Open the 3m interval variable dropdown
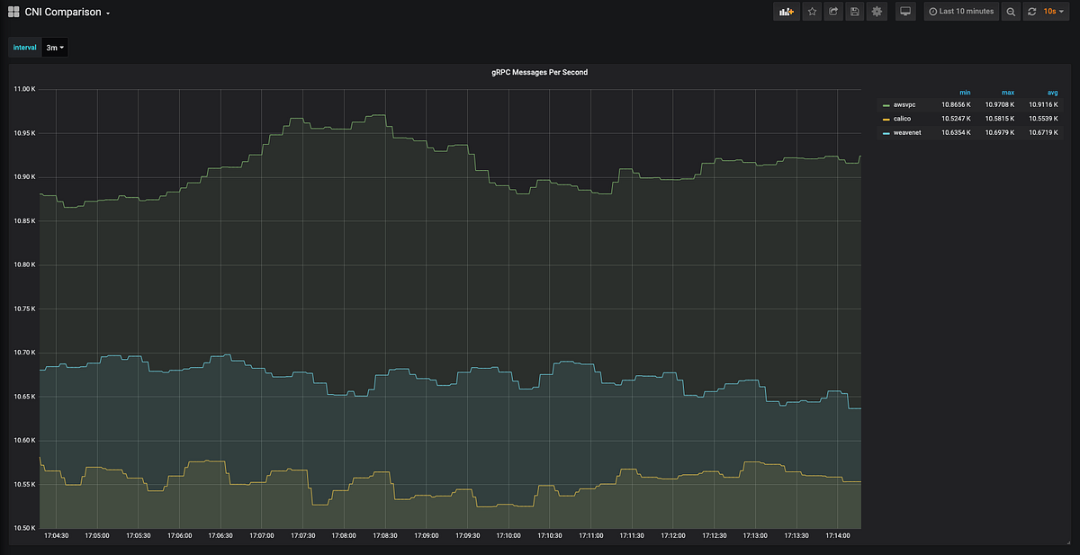The image size is (1080, 555). 54,47
